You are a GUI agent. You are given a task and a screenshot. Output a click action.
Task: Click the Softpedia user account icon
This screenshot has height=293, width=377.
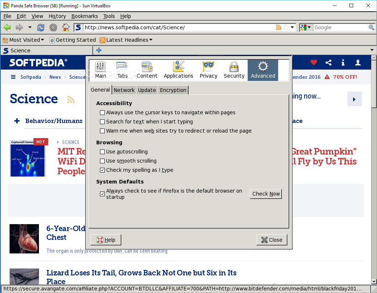coord(358,63)
